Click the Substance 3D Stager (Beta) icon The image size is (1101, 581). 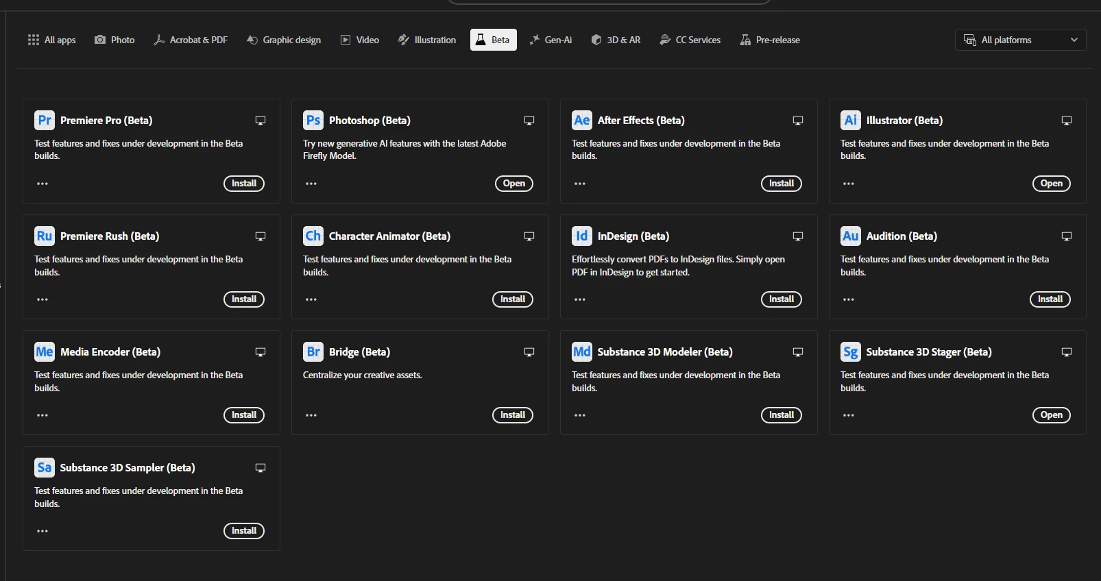coord(851,351)
